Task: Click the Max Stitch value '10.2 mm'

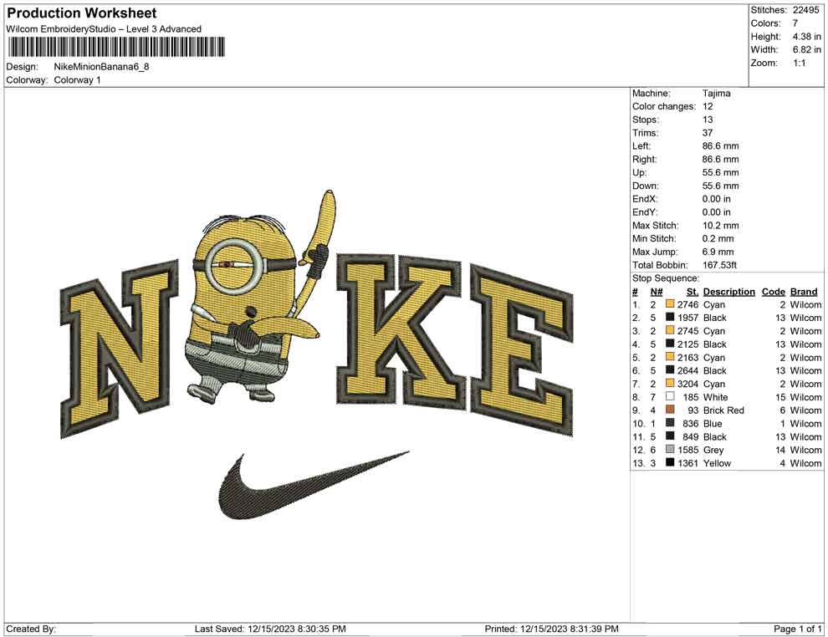Action: click(720, 226)
